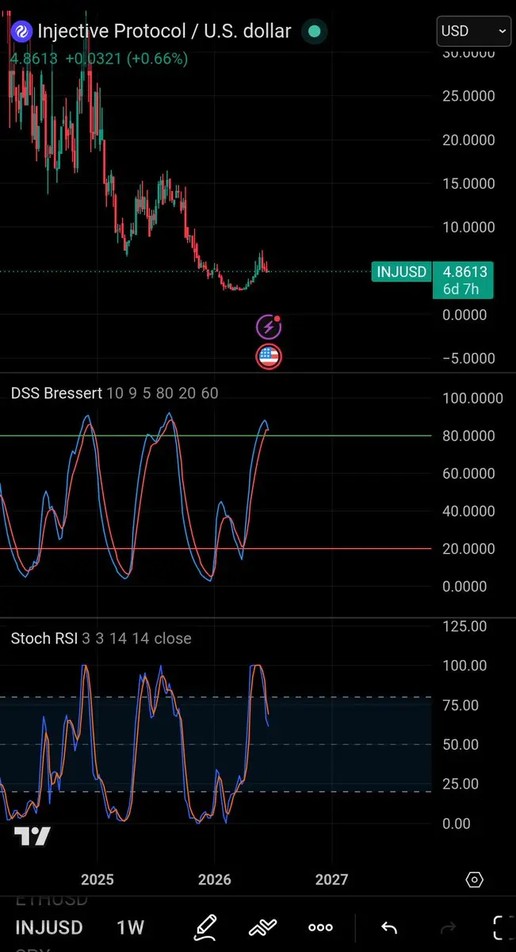516x952 pixels.
Task: Select the INJUSD price label tag
Action: point(402,272)
